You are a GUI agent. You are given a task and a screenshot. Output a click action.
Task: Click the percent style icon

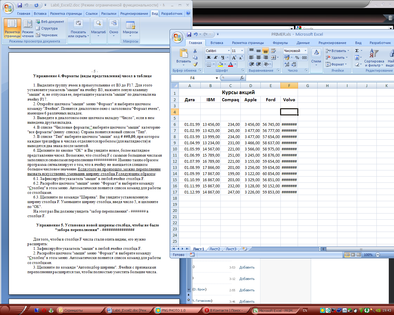click(x=297, y=58)
